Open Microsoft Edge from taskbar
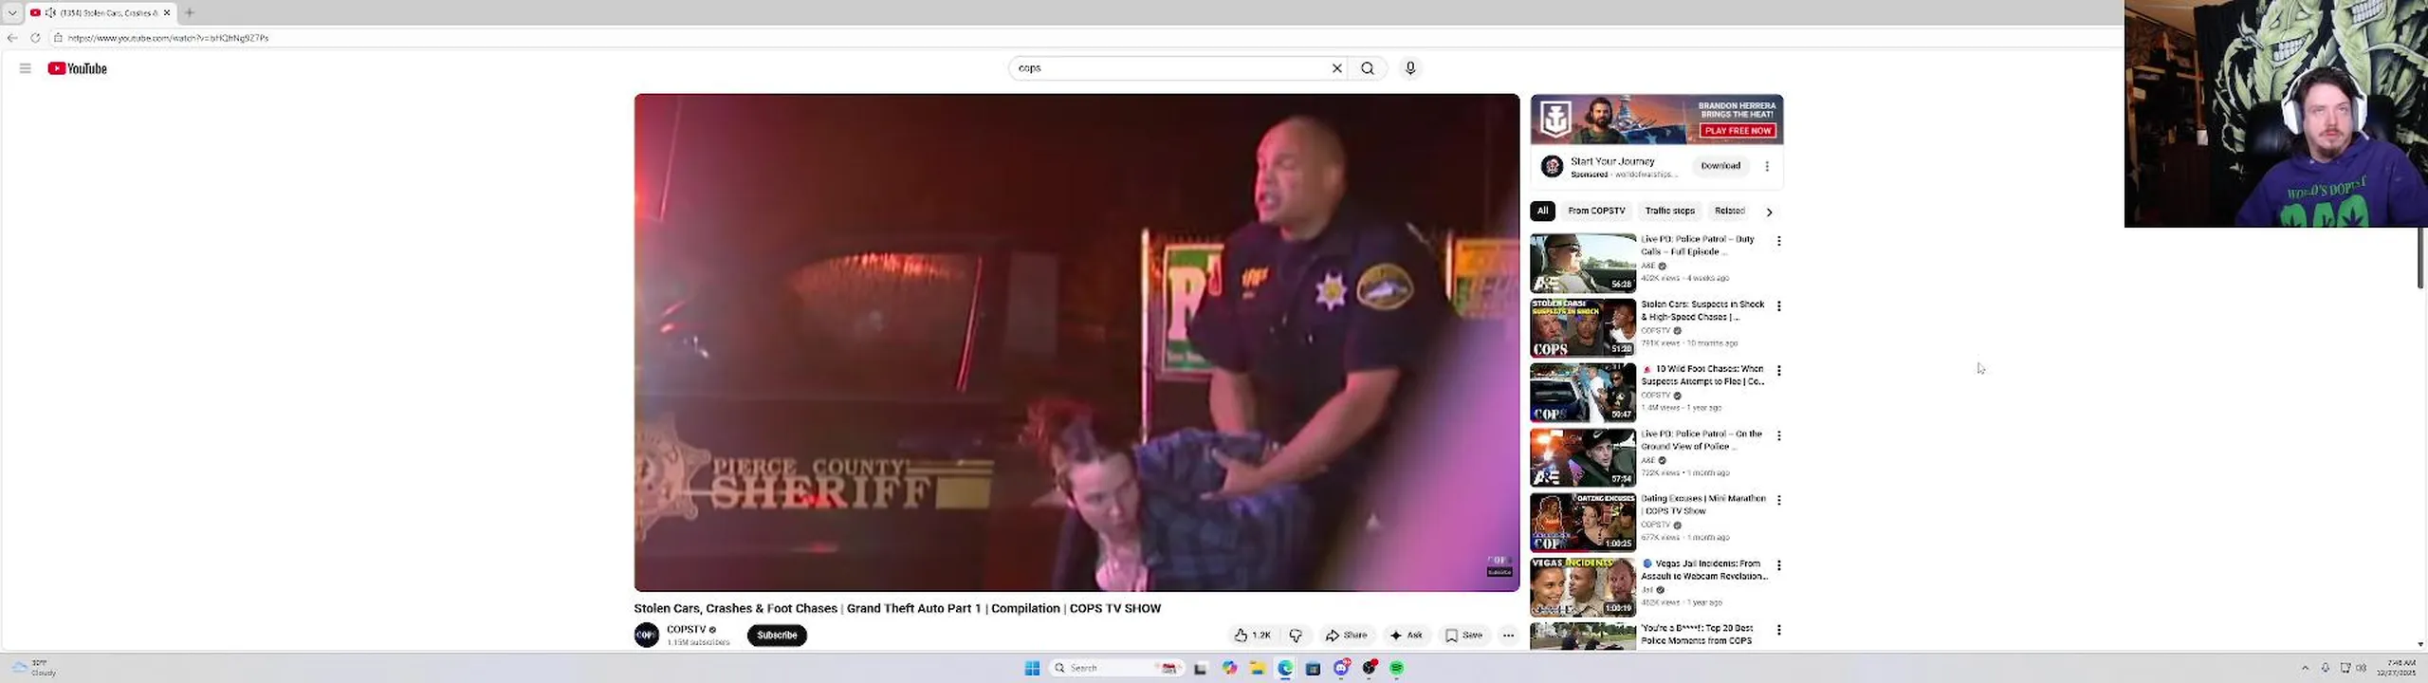Image resolution: width=2428 pixels, height=683 pixels. 1285,668
